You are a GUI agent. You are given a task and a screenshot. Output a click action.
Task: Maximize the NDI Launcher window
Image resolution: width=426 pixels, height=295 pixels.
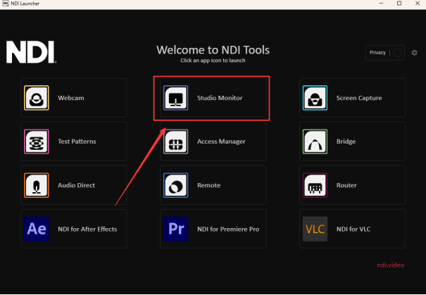tap(399, 4)
